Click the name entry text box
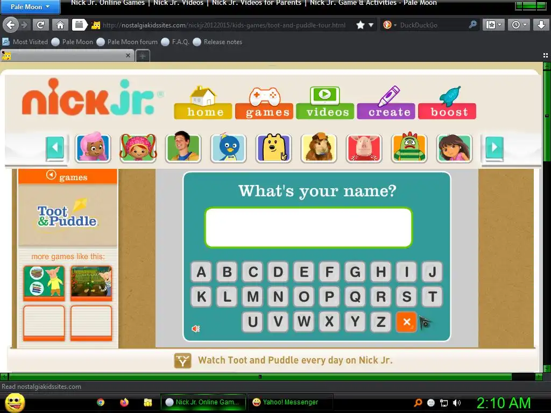The width and height of the screenshot is (551, 413). tap(308, 227)
